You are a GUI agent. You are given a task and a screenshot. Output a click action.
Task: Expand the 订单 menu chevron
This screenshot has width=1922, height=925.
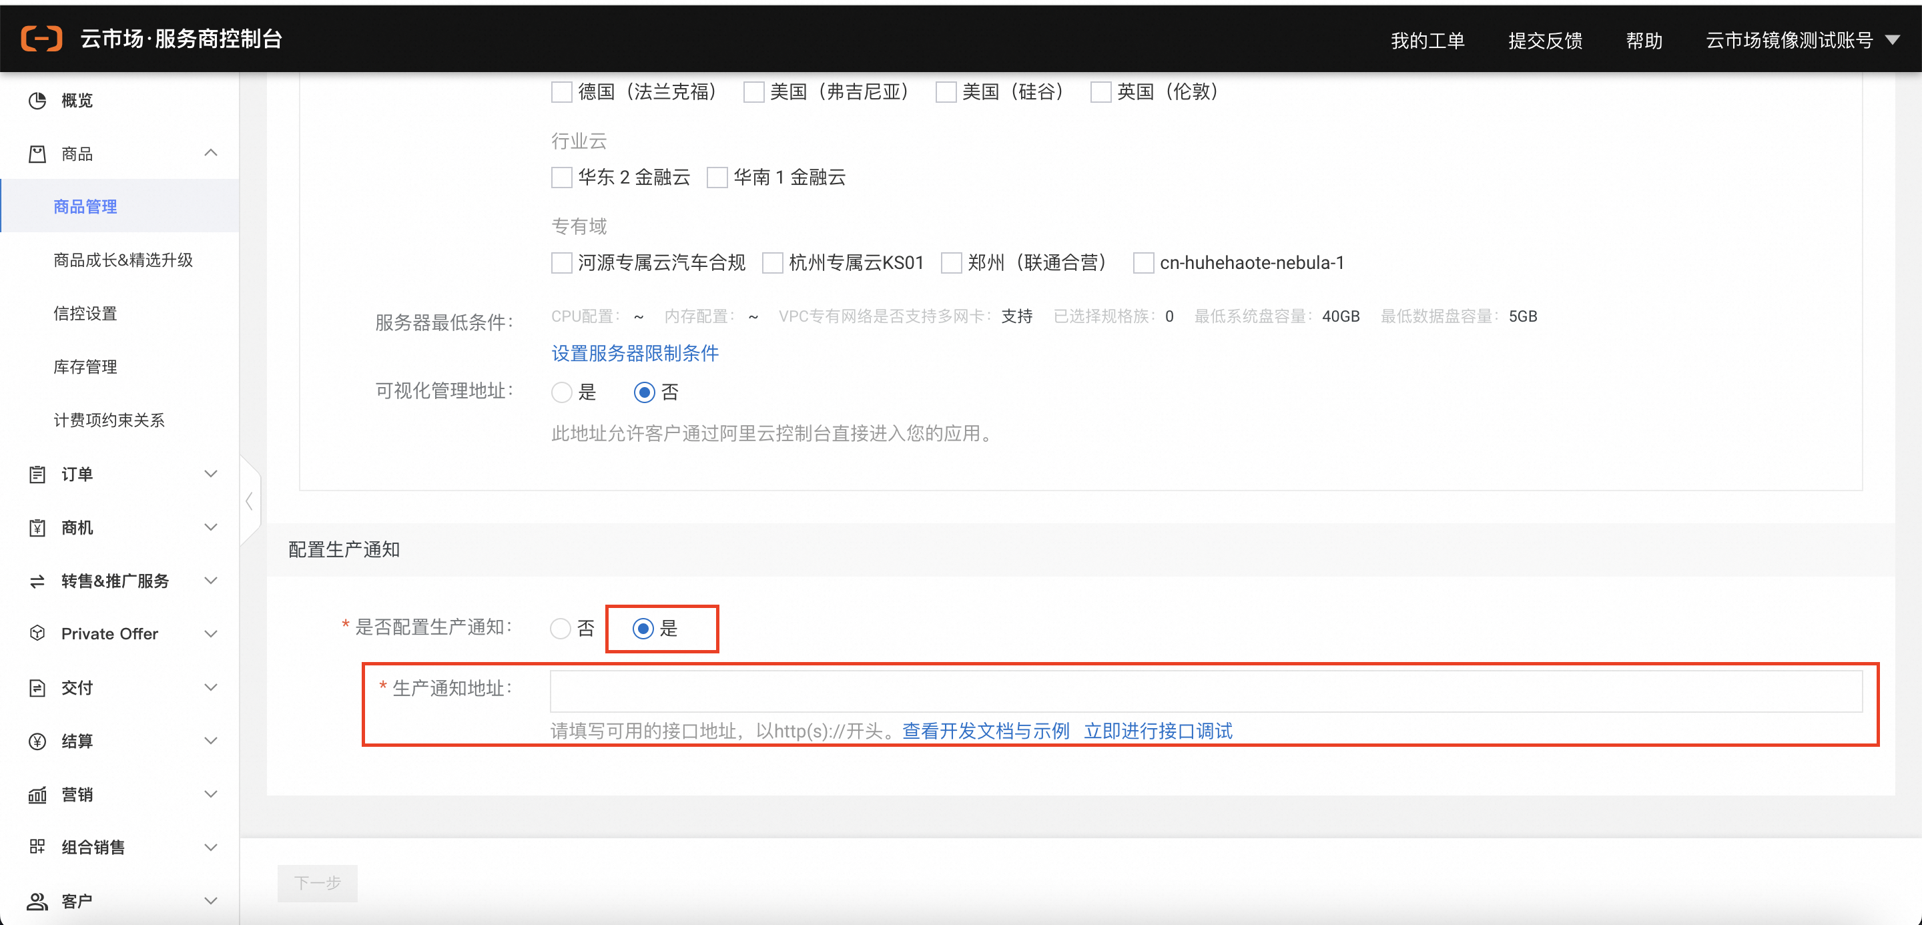click(211, 474)
